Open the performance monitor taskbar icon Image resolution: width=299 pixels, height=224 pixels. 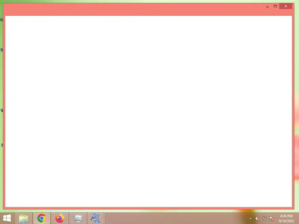[78, 218]
